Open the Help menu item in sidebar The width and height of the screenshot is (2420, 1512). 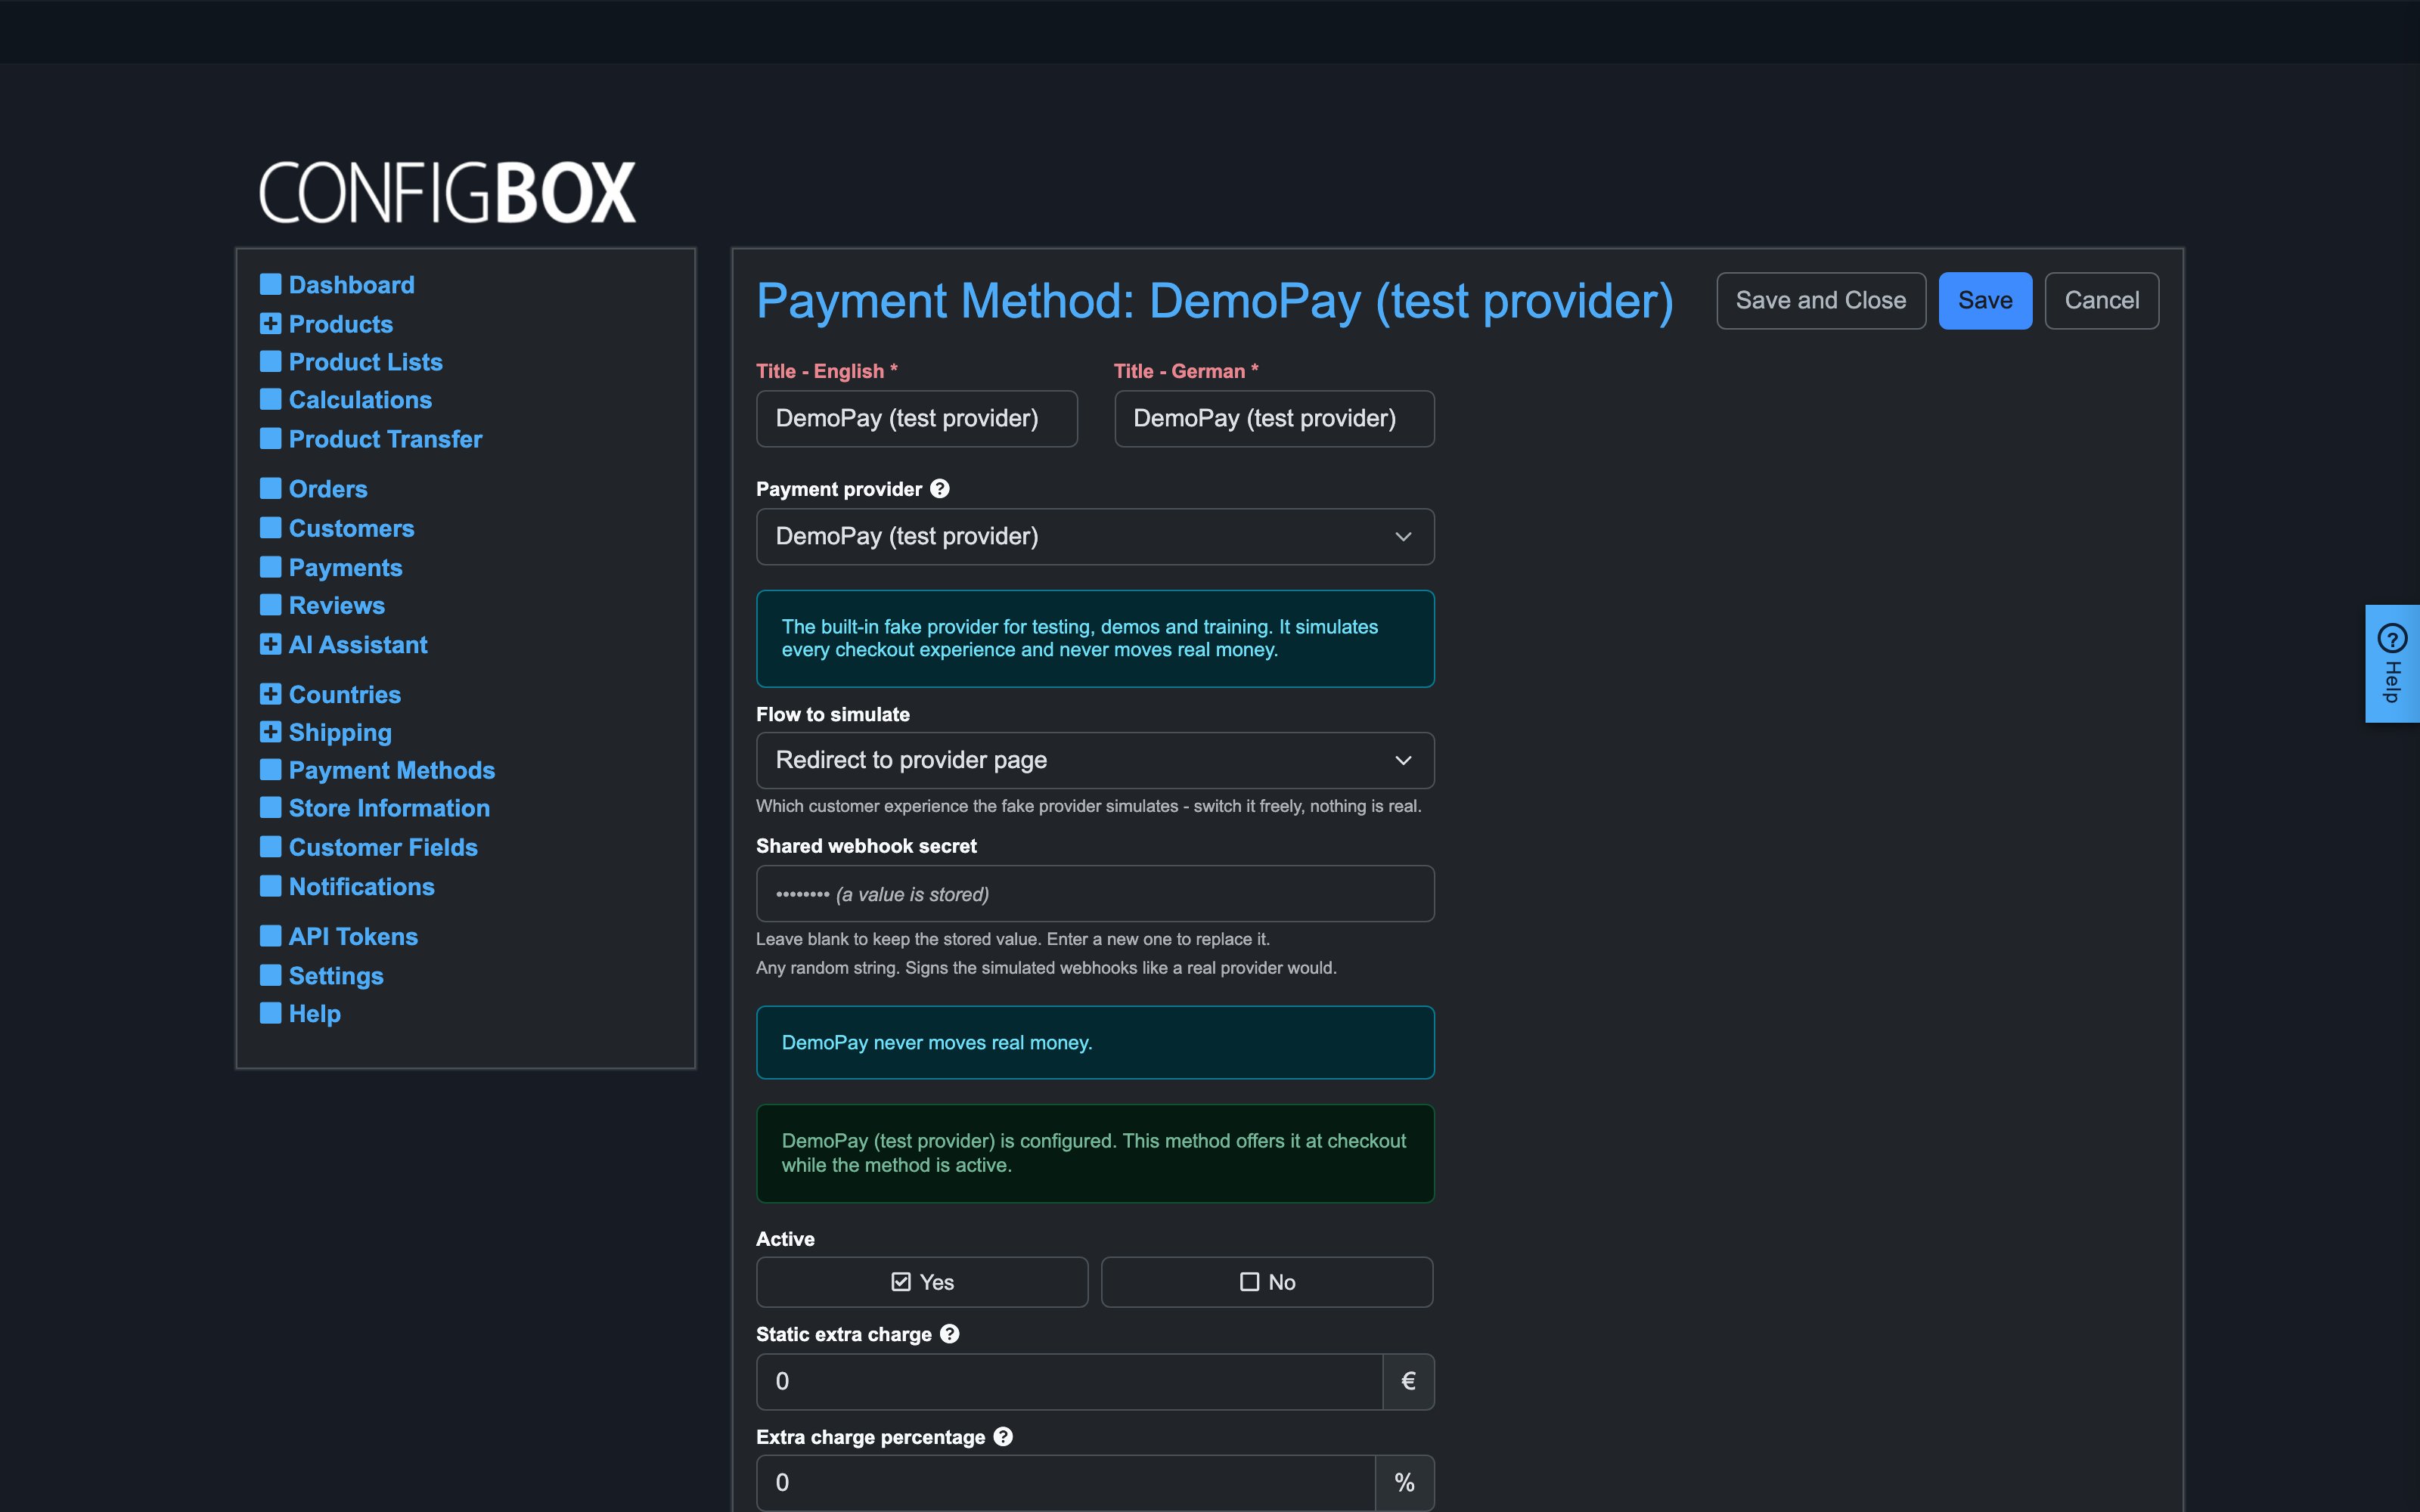(x=315, y=1014)
